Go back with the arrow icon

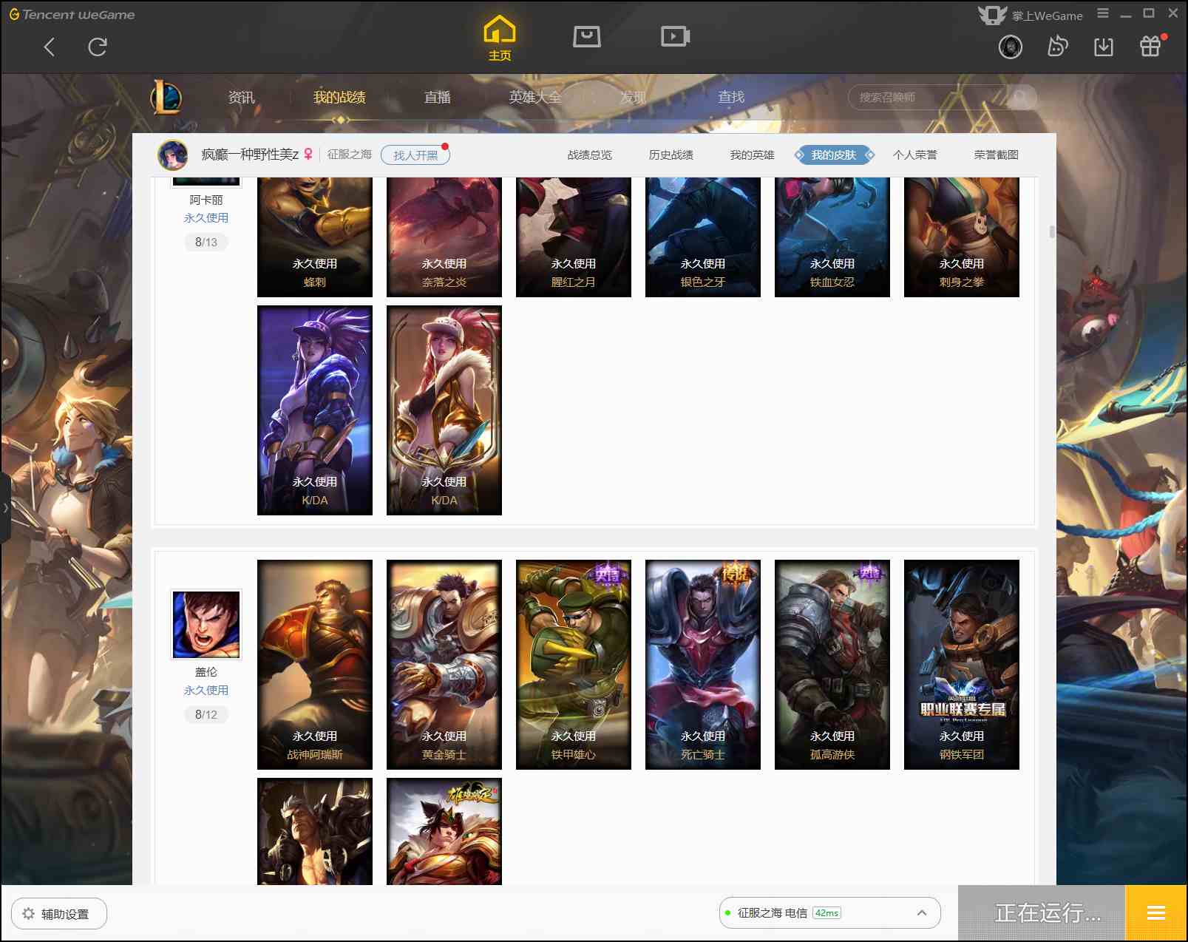[50, 47]
